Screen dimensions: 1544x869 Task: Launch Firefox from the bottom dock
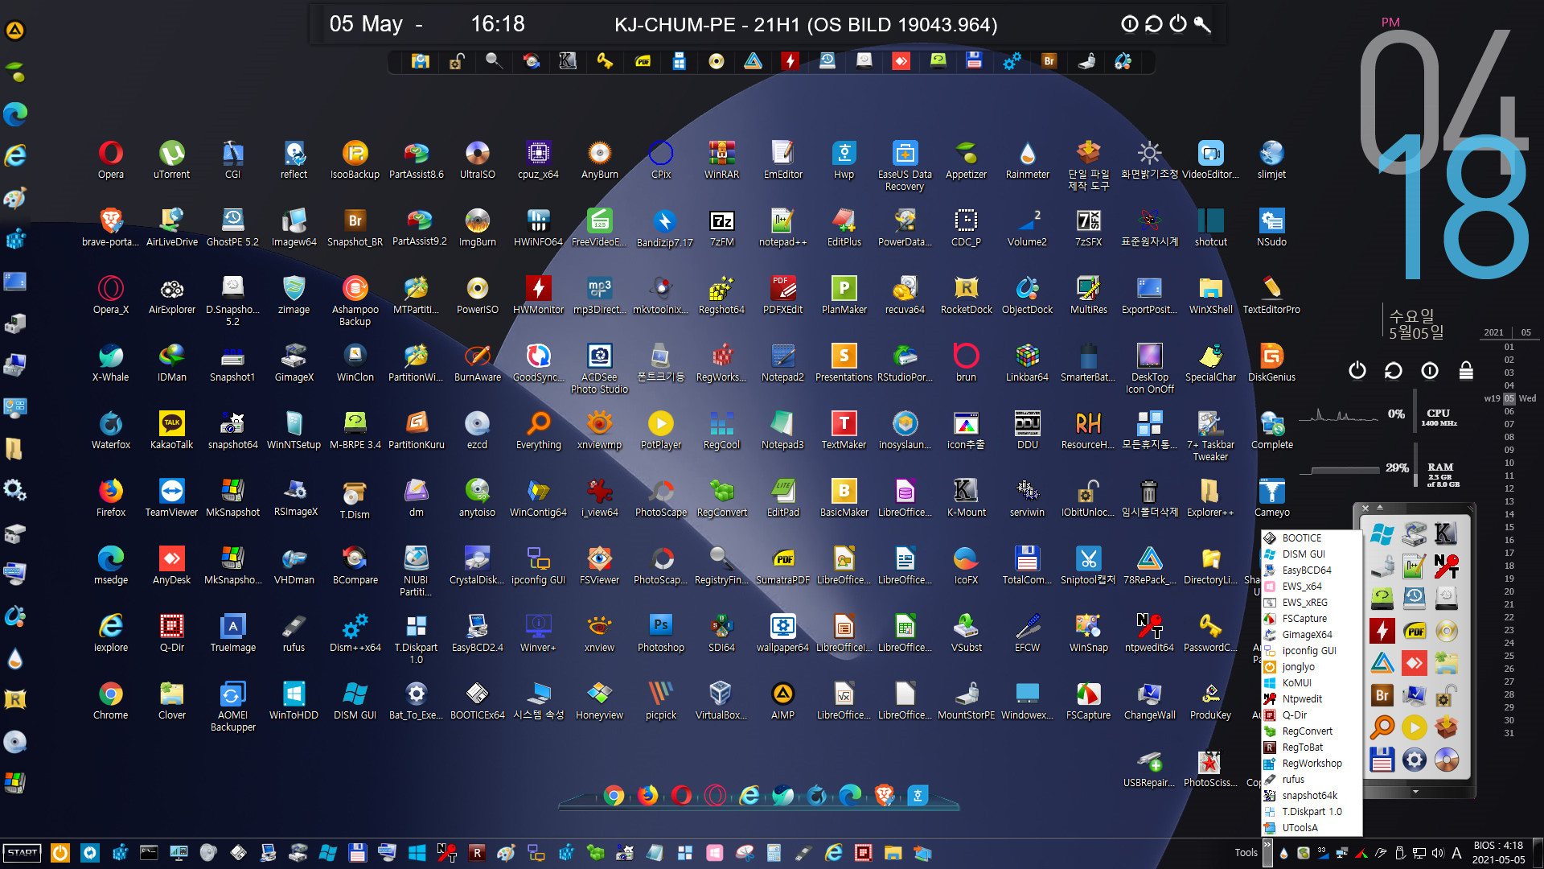tap(647, 795)
